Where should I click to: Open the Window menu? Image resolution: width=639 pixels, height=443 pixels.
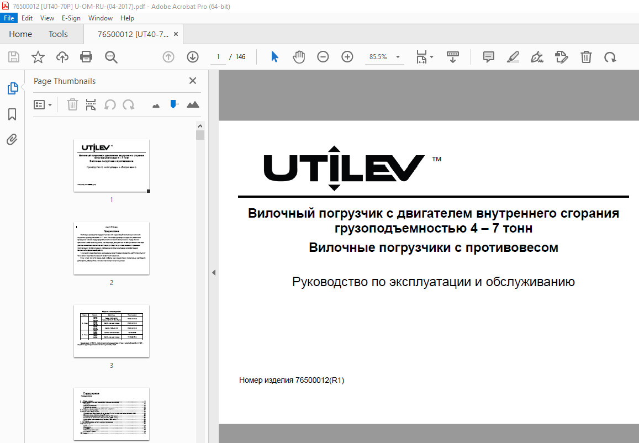(101, 18)
